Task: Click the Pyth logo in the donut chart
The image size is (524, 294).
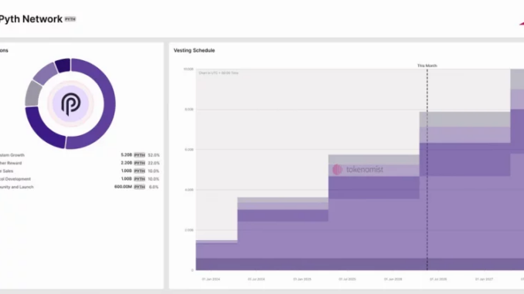Action: (x=70, y=103)
